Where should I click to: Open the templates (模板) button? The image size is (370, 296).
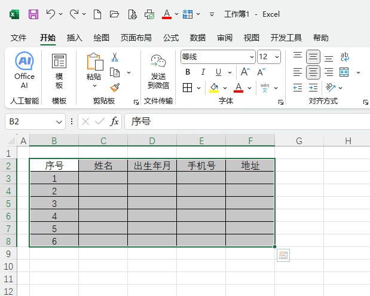tap(59, 71)
